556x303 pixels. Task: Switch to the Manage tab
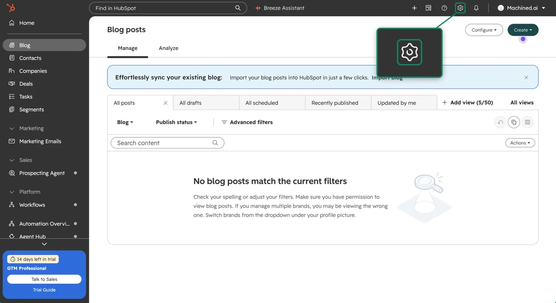click(127, 48)
